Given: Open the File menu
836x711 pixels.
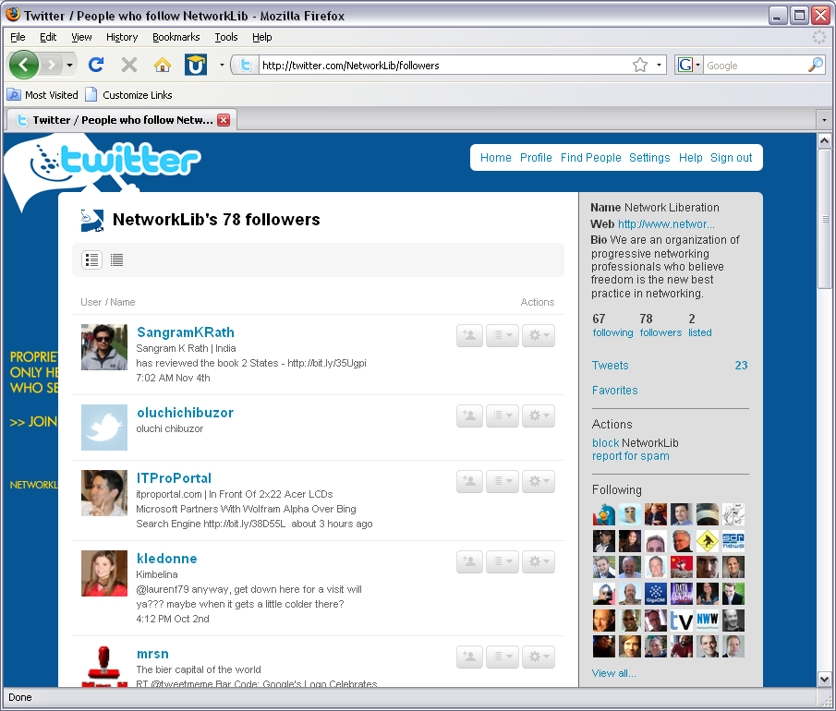Looking at the screenshot, I should tap(18, 37).
